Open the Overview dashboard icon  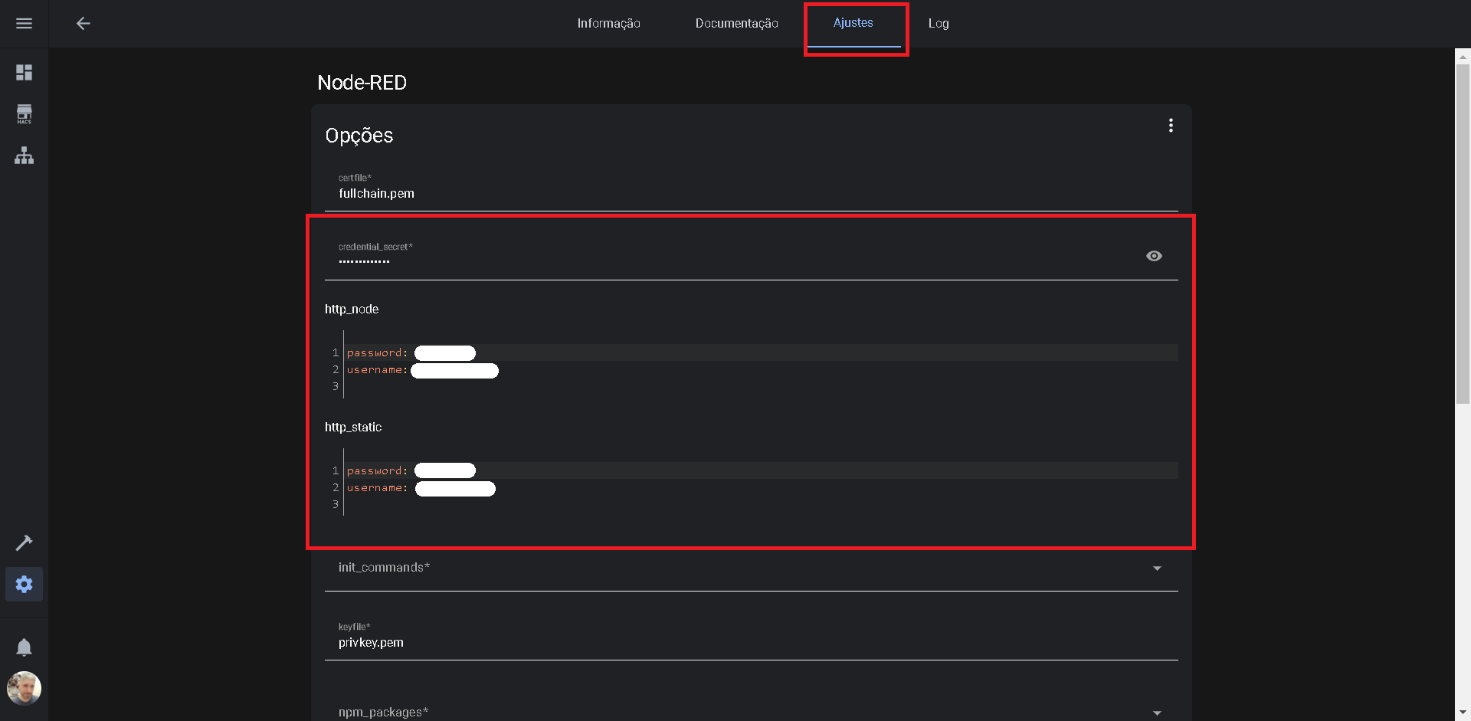[x=24, y=73]
